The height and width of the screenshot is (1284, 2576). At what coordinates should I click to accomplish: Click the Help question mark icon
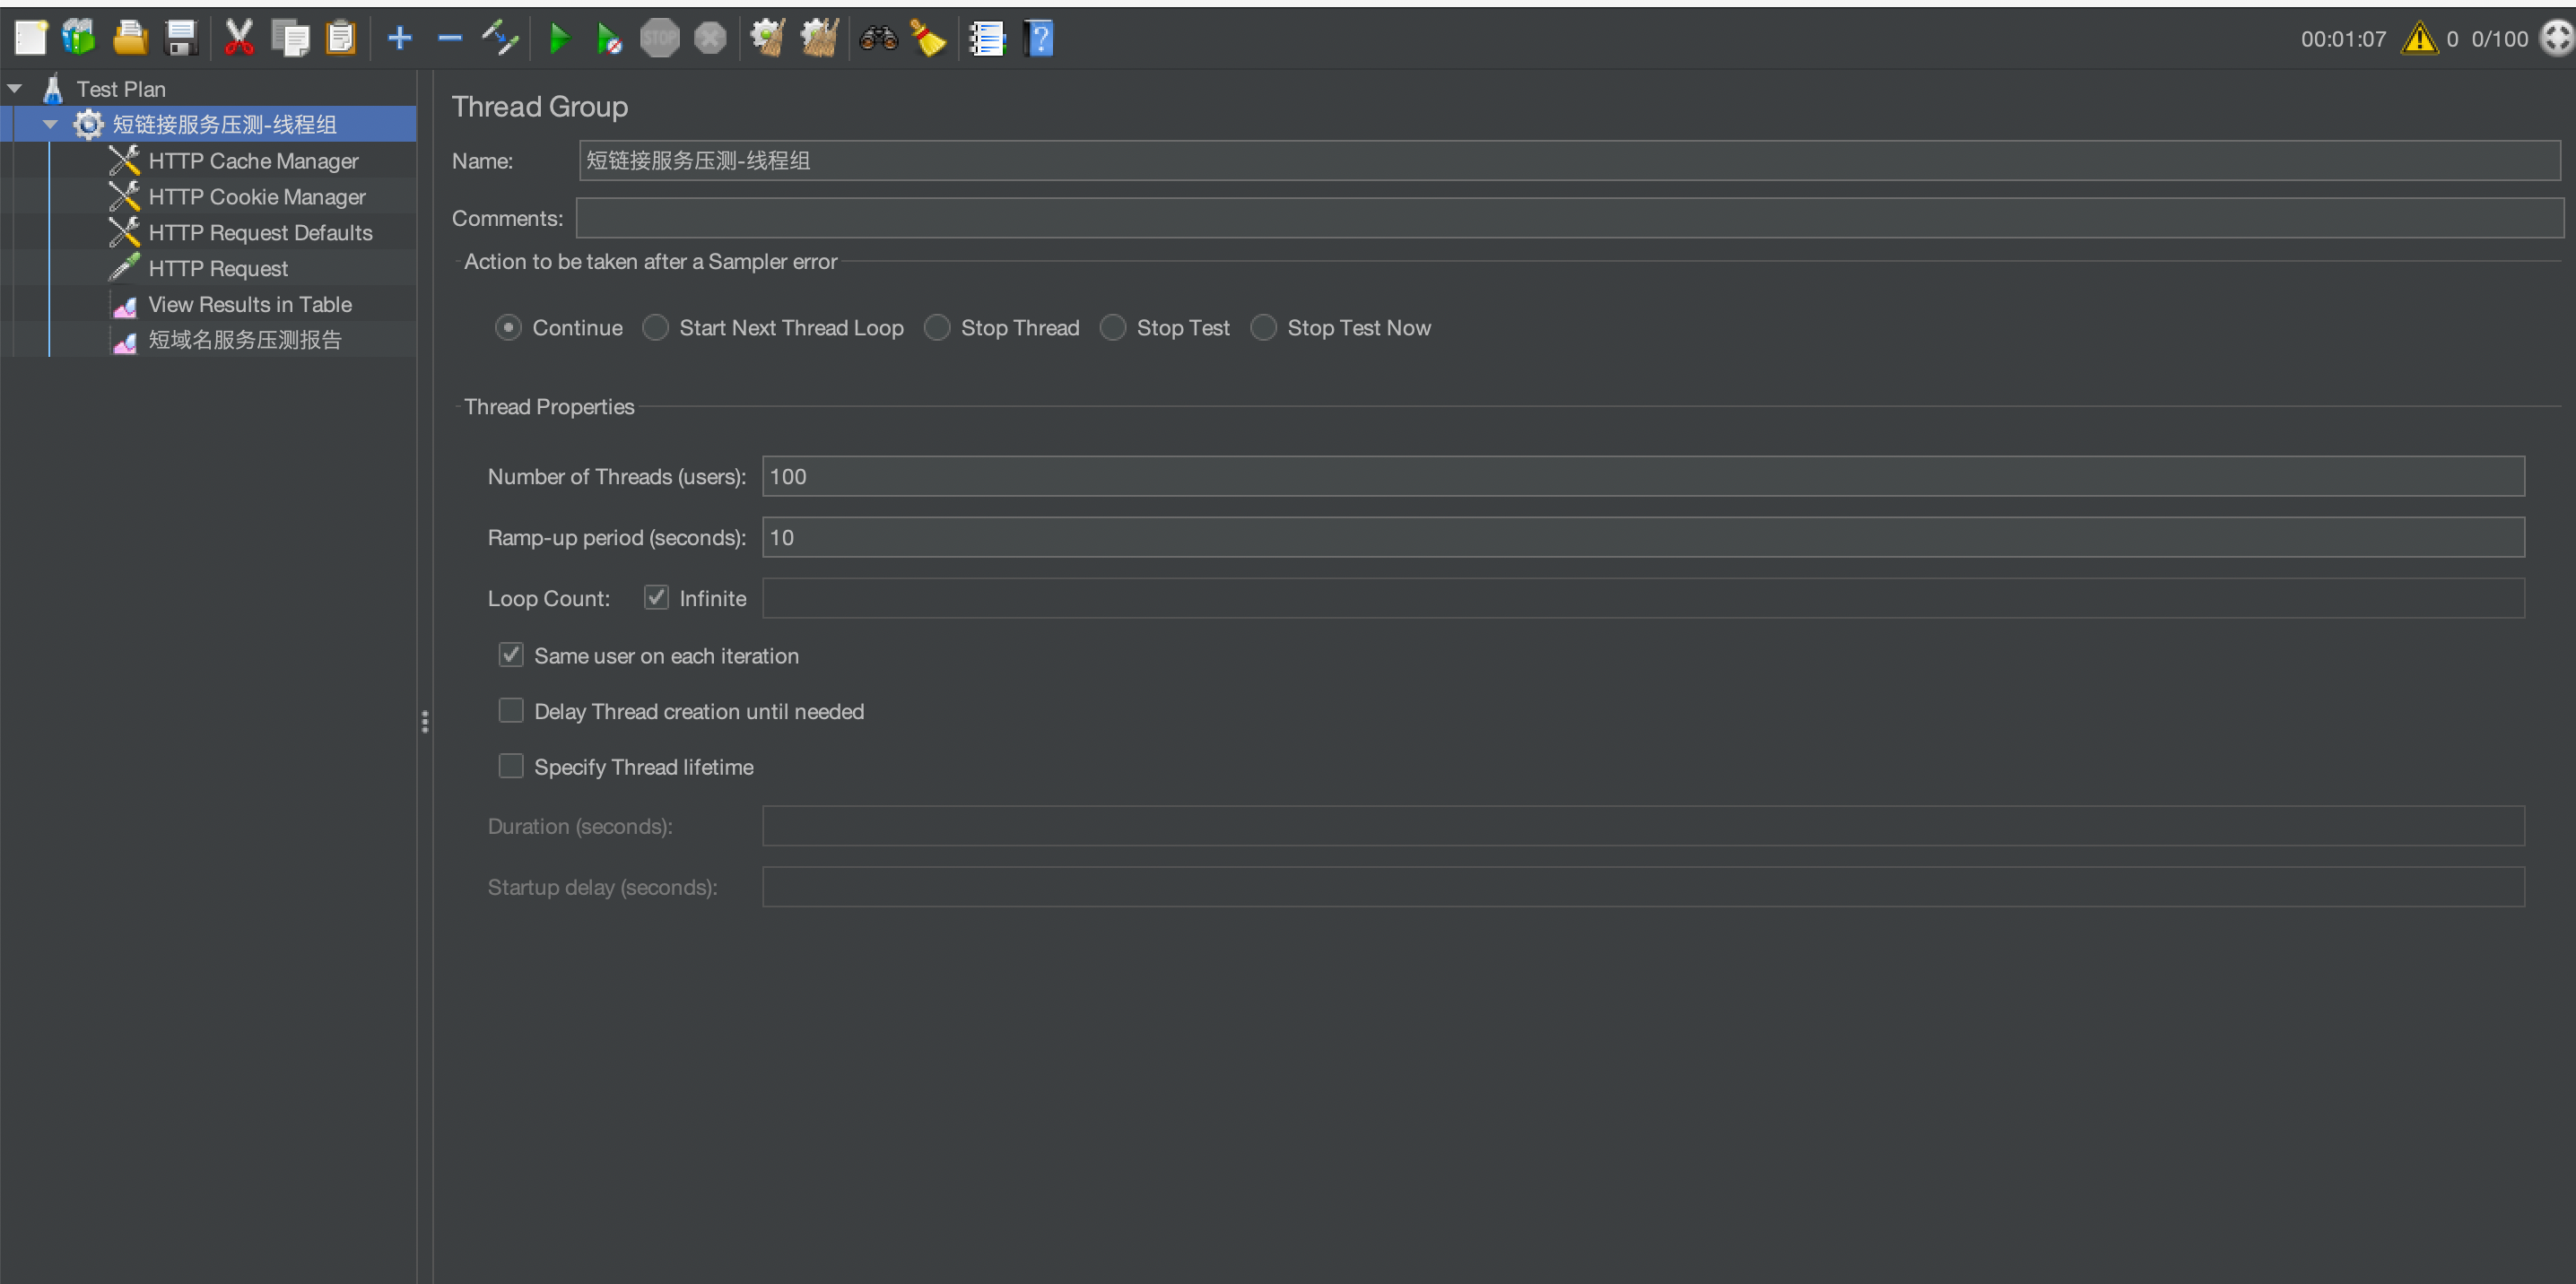(1039, 39)
